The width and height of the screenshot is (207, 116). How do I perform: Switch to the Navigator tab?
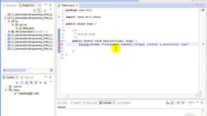(x=10, y=5)
